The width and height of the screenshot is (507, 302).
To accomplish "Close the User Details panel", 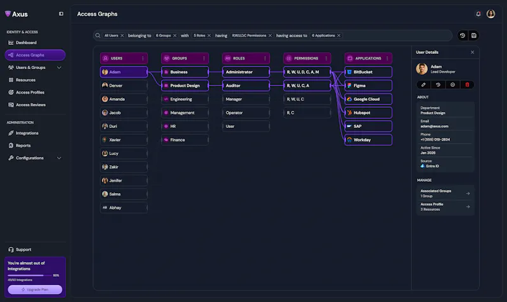I will click(x=472, y=52).
